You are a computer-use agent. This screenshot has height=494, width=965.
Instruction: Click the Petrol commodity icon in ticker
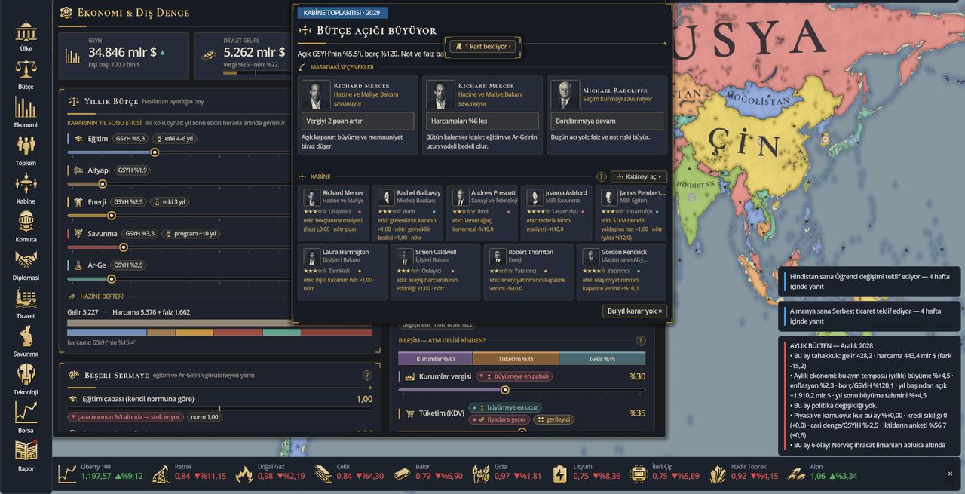pyautogui.click(x=161, y=474)
